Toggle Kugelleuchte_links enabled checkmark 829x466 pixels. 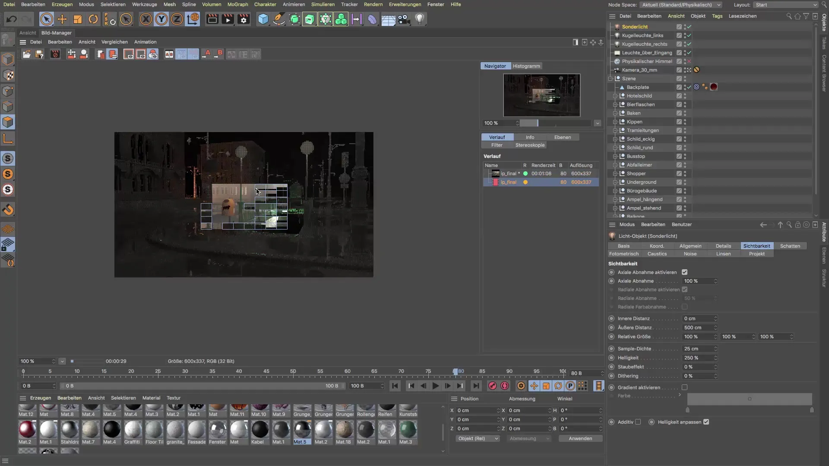tap(689, 35)
